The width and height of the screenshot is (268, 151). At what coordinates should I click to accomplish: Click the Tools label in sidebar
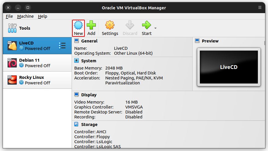pos(25,28)
